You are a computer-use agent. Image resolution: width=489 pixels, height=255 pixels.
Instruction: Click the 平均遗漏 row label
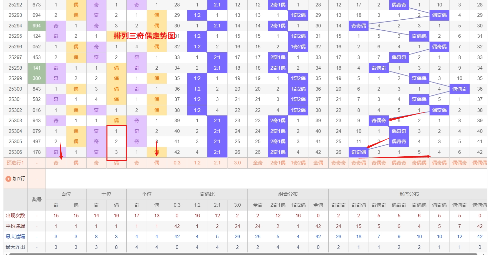(16, 226)
